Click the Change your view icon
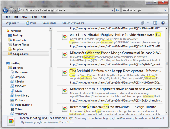 (143, 23)
